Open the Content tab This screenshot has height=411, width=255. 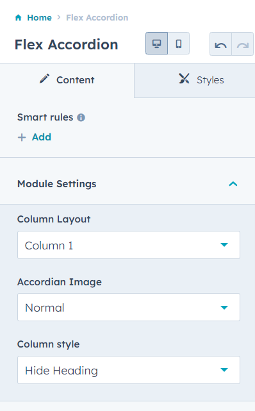[67, 80]
